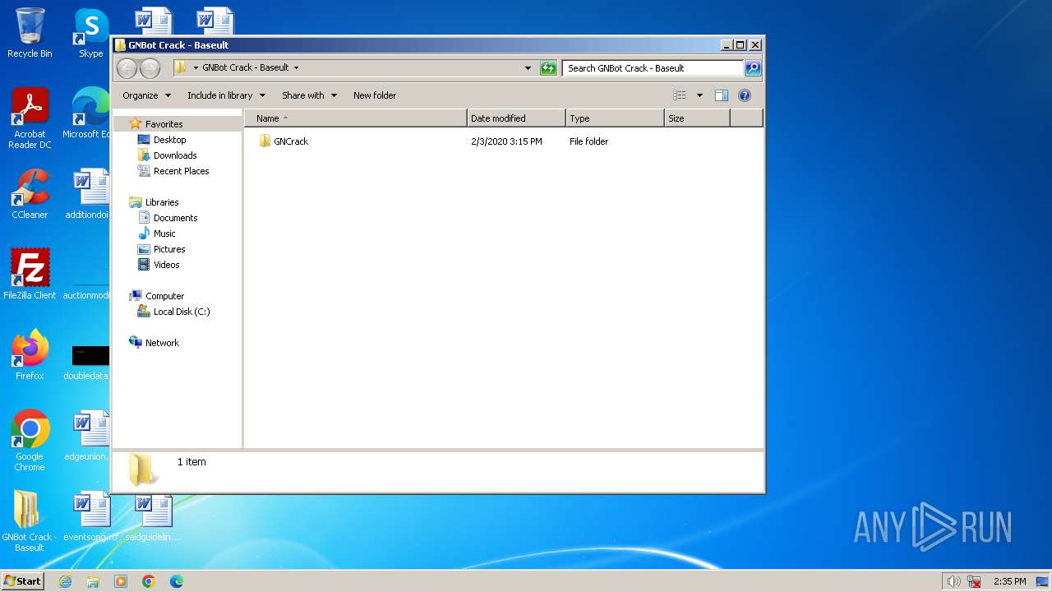
Task: Open Edge from the taskbar
Action: click(x=176, y=581)
